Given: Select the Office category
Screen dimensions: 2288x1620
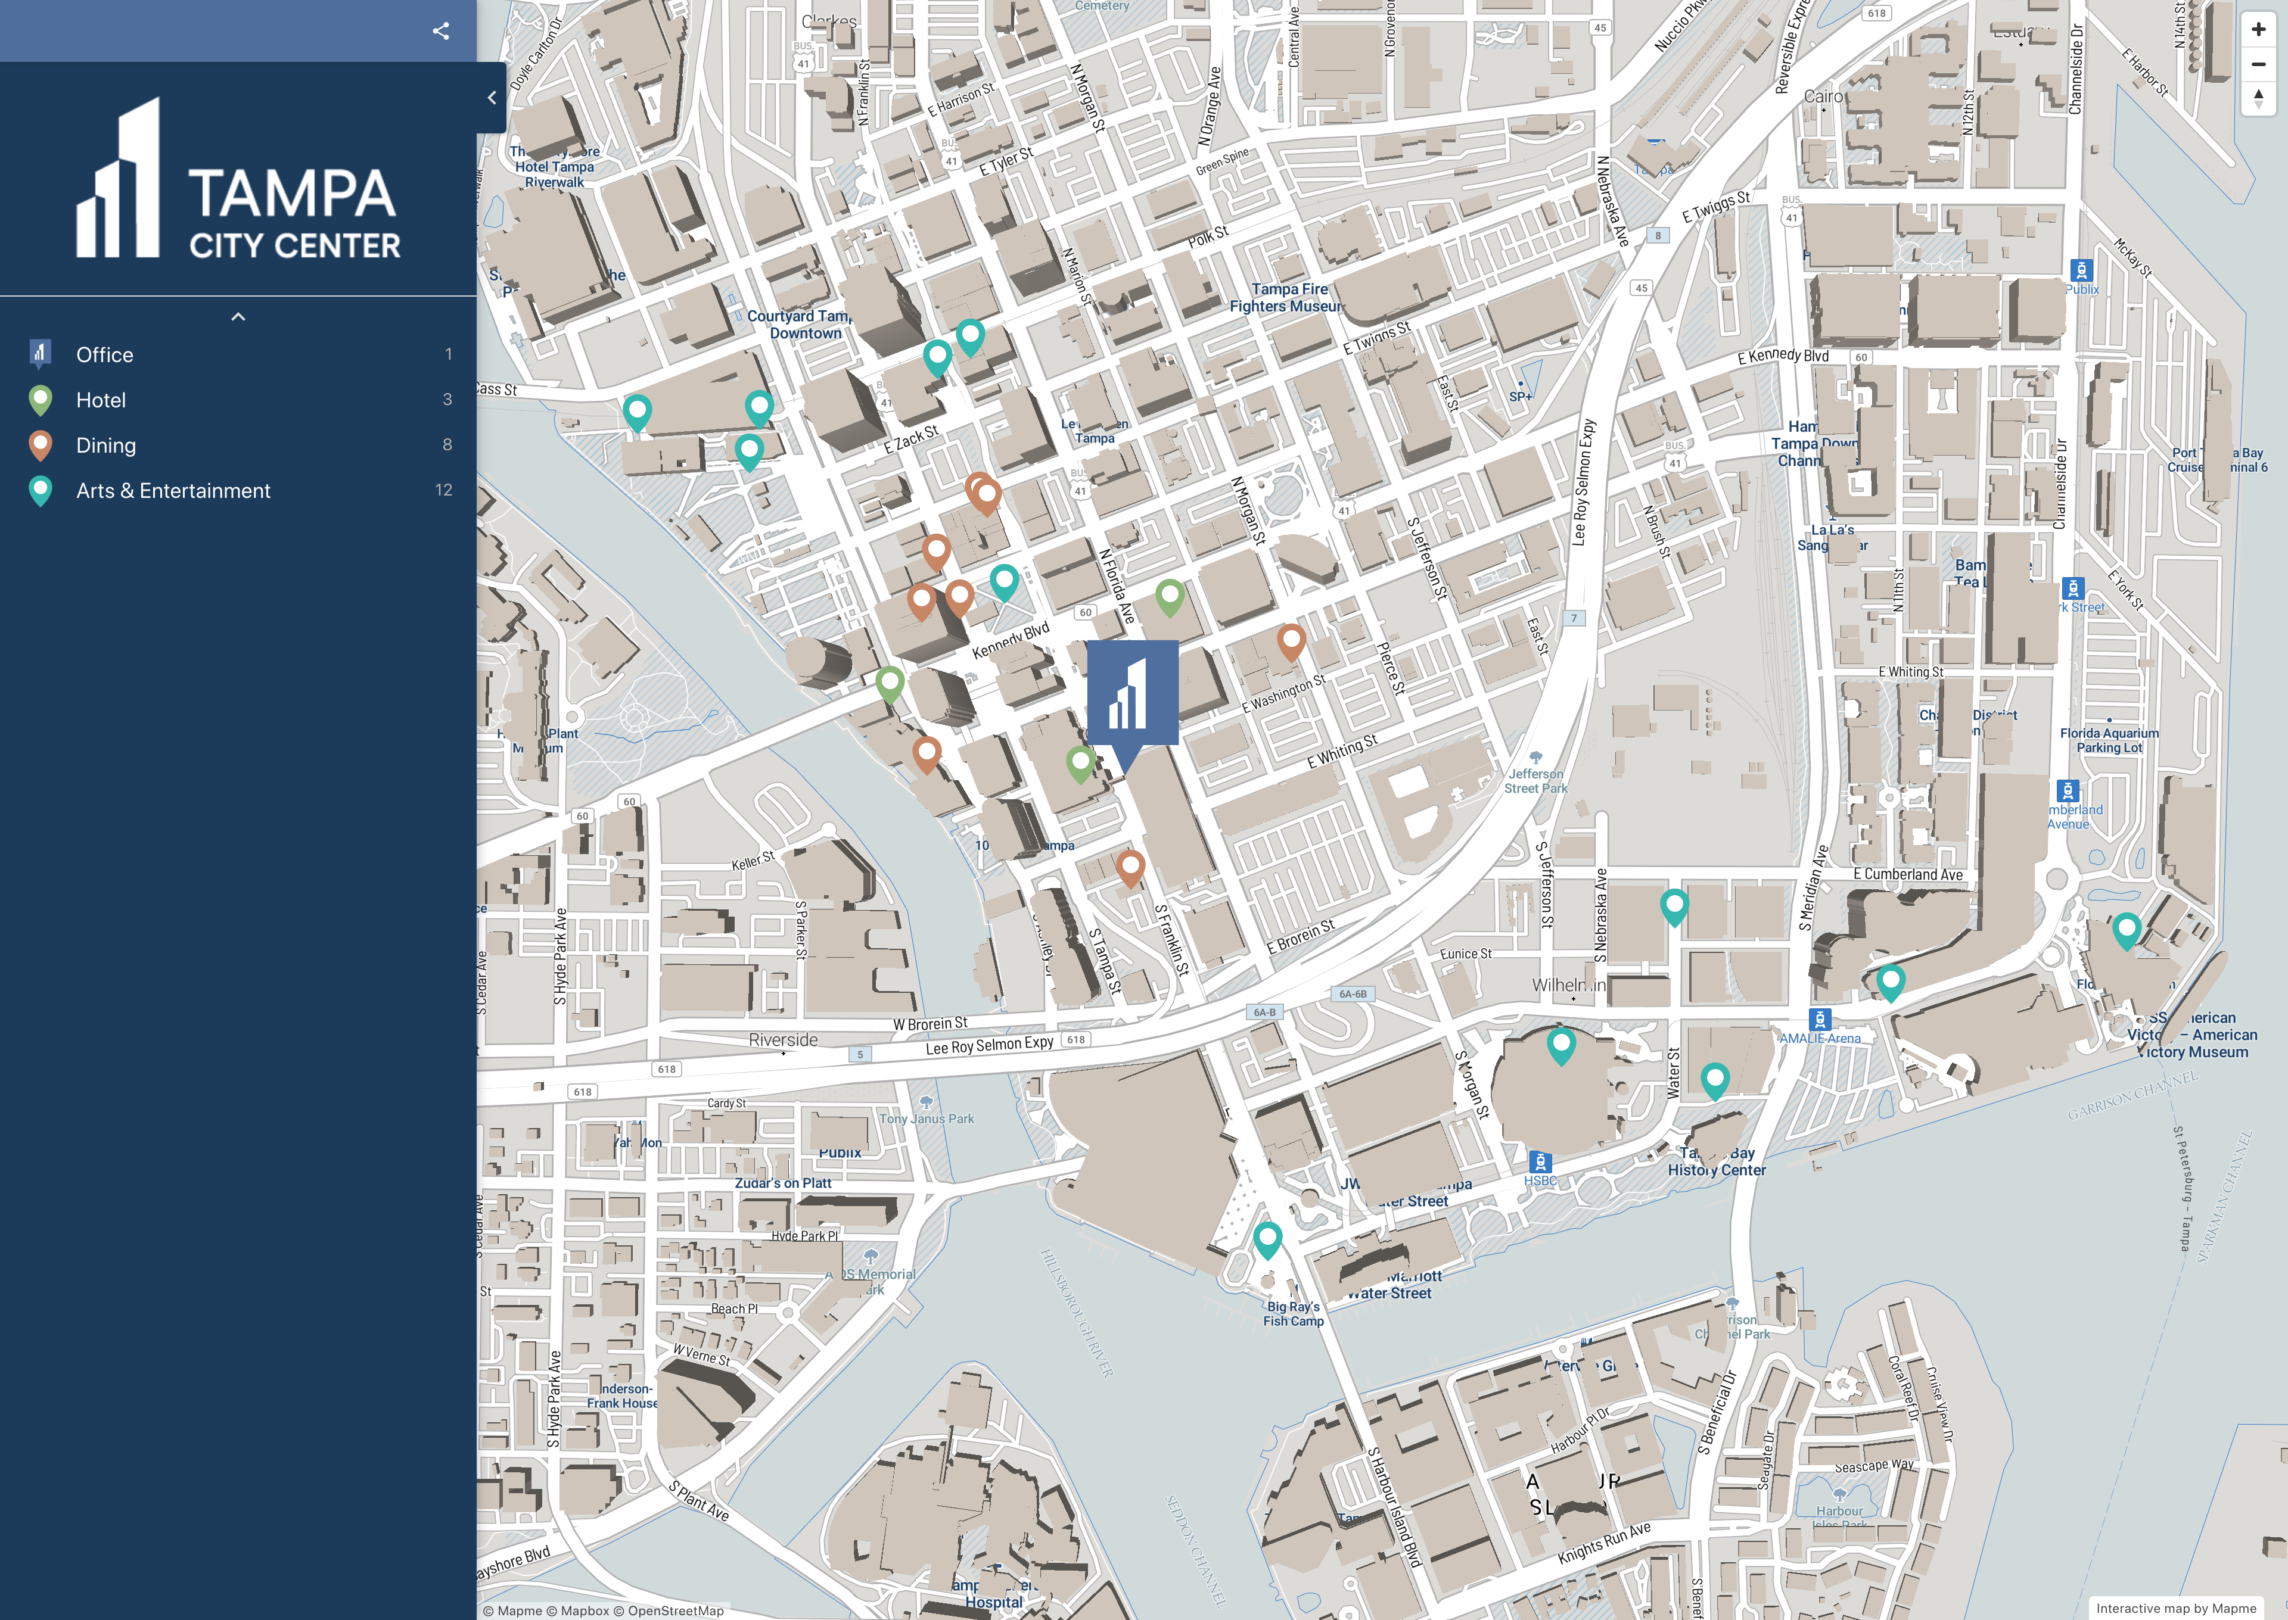Looking at the screenshot, I should click(x=240, y=355).
